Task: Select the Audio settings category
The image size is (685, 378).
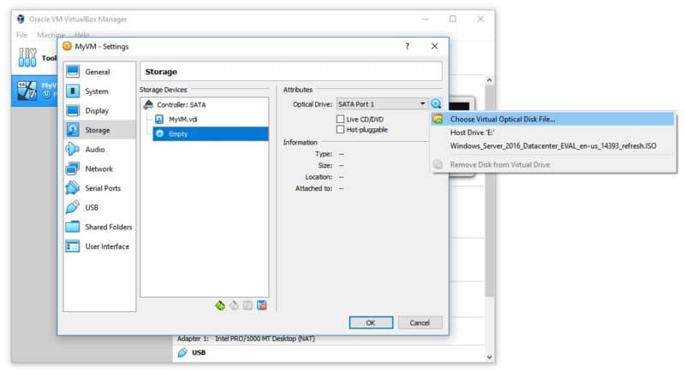Action: (x=95, y=150)
